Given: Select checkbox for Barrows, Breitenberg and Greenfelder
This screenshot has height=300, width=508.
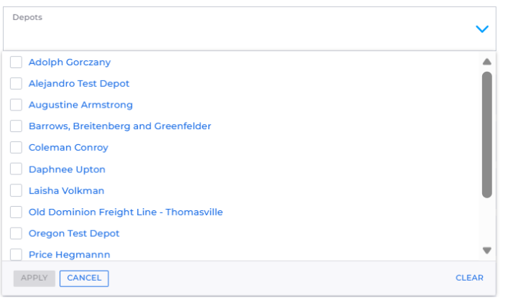Looking at the screenshot, I should pyautogui.click(x=16, y=126).
